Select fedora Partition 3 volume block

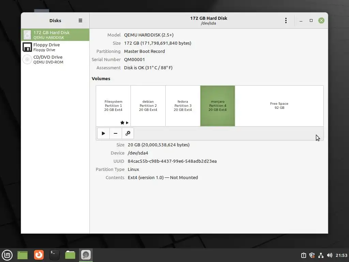coord(183,106)
